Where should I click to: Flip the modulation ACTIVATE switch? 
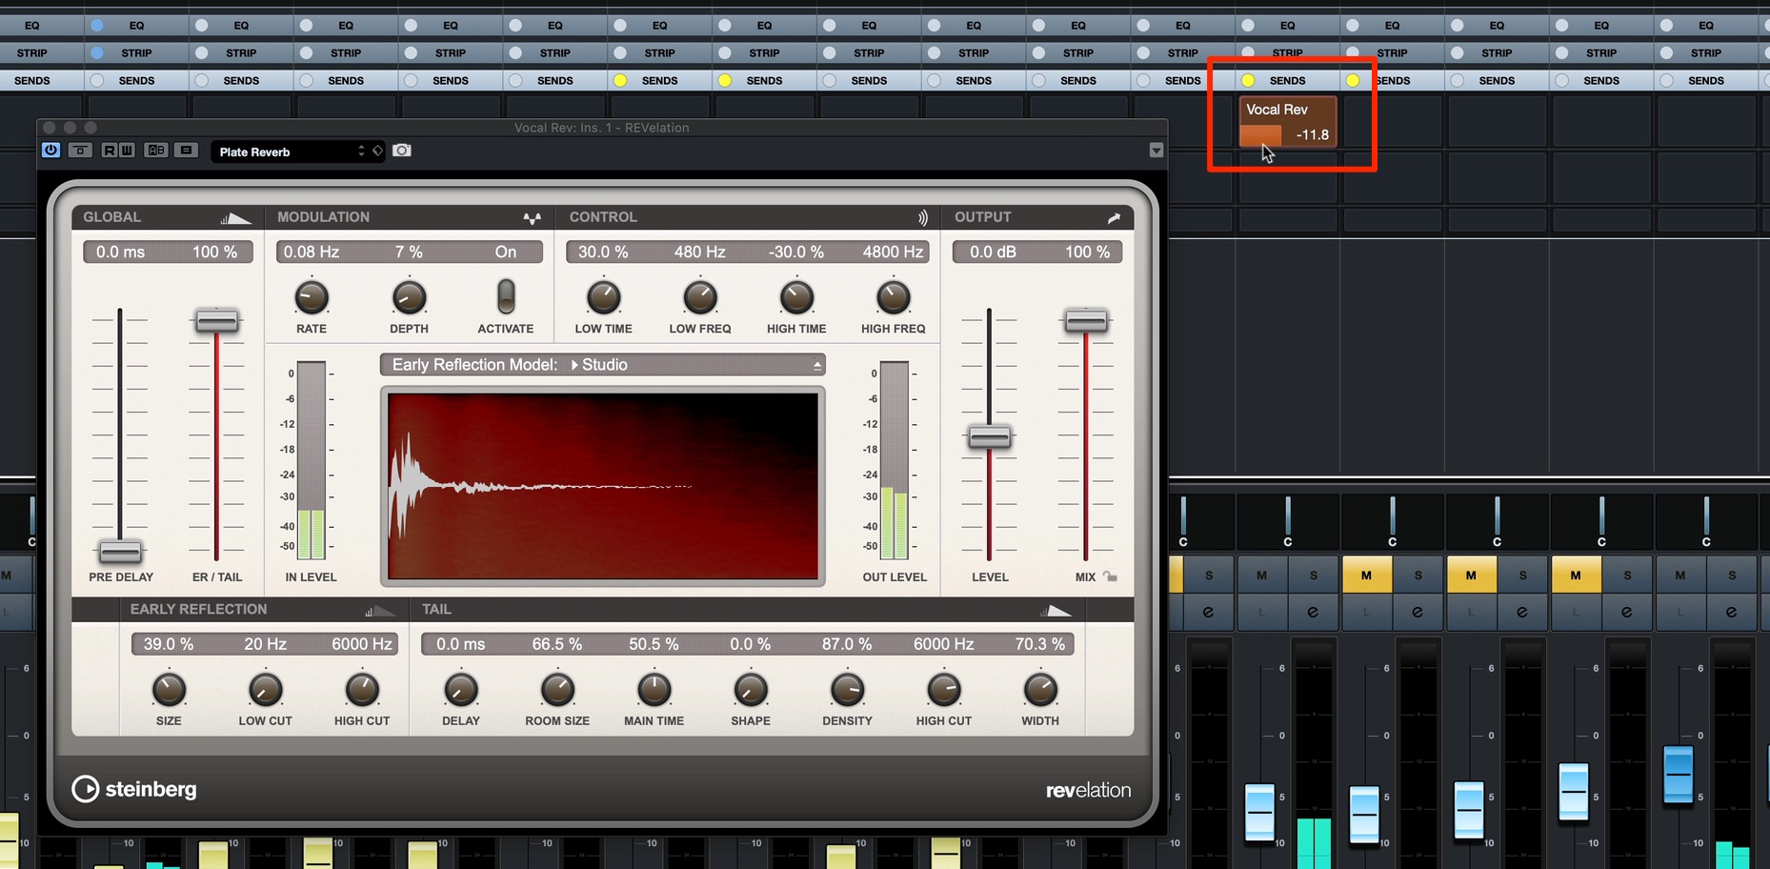coord(506,297)
